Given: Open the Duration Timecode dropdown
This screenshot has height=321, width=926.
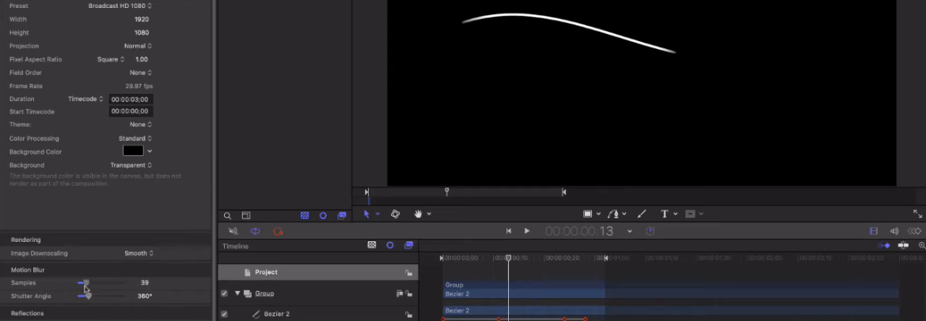Looking at the screenshot, I should tap(85, 99).
